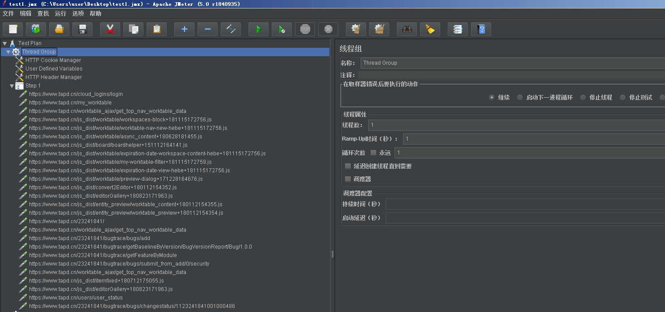Select the bugtrace/bugs/add request

(x=89, y=238)
